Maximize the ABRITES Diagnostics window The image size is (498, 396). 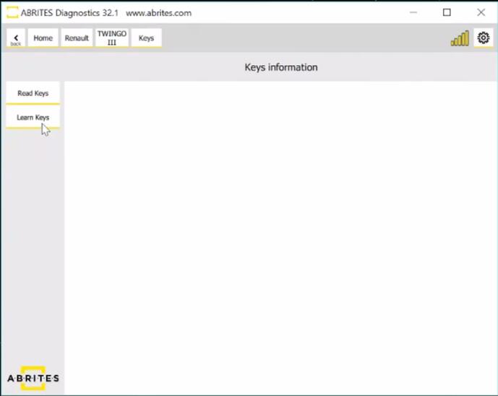pos(447,13)
